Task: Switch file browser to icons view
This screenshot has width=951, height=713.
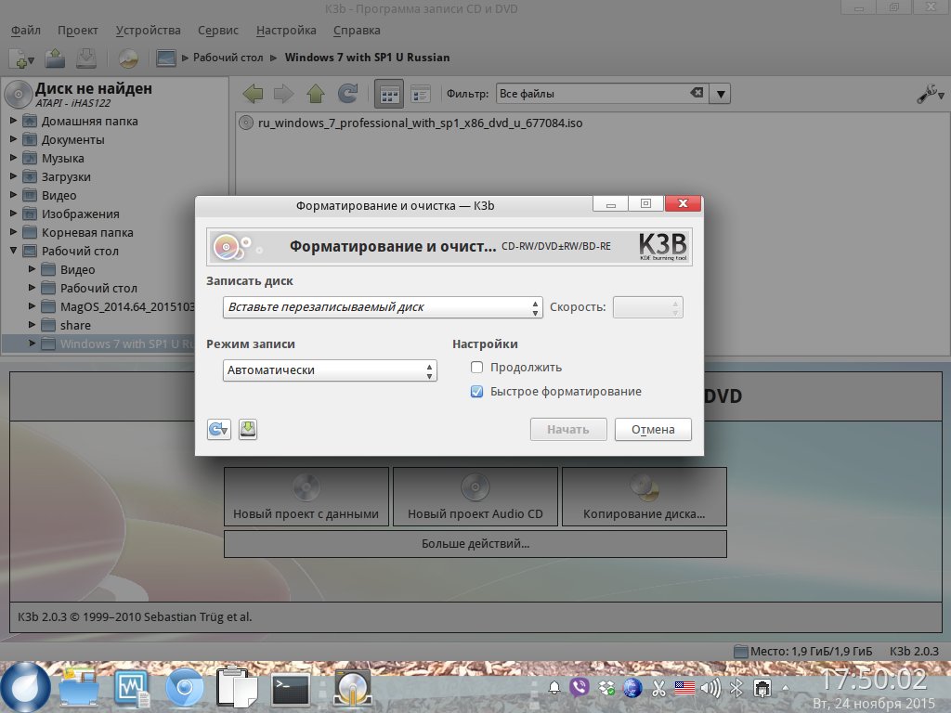Action: pos(389,94)
